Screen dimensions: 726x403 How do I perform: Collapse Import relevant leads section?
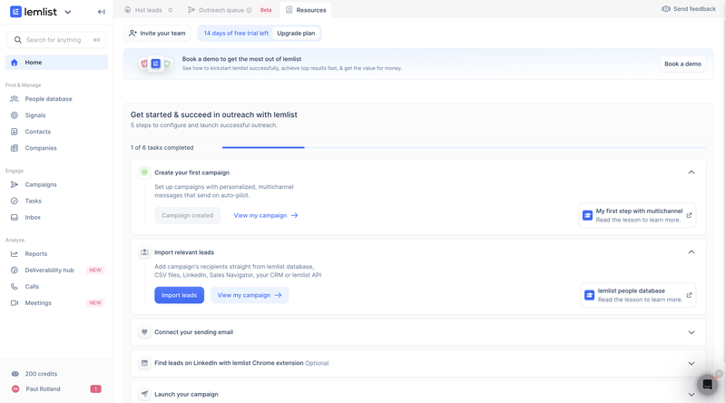[692, 252]
